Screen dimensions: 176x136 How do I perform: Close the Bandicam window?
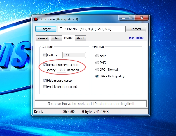(x=142, y=18)
